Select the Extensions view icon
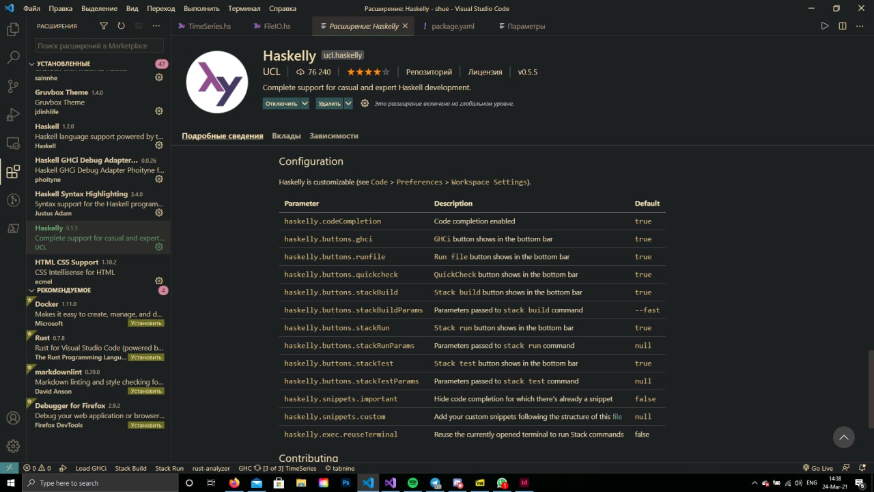The height and width of the screenshot is (492, 874). click(13, 172)
